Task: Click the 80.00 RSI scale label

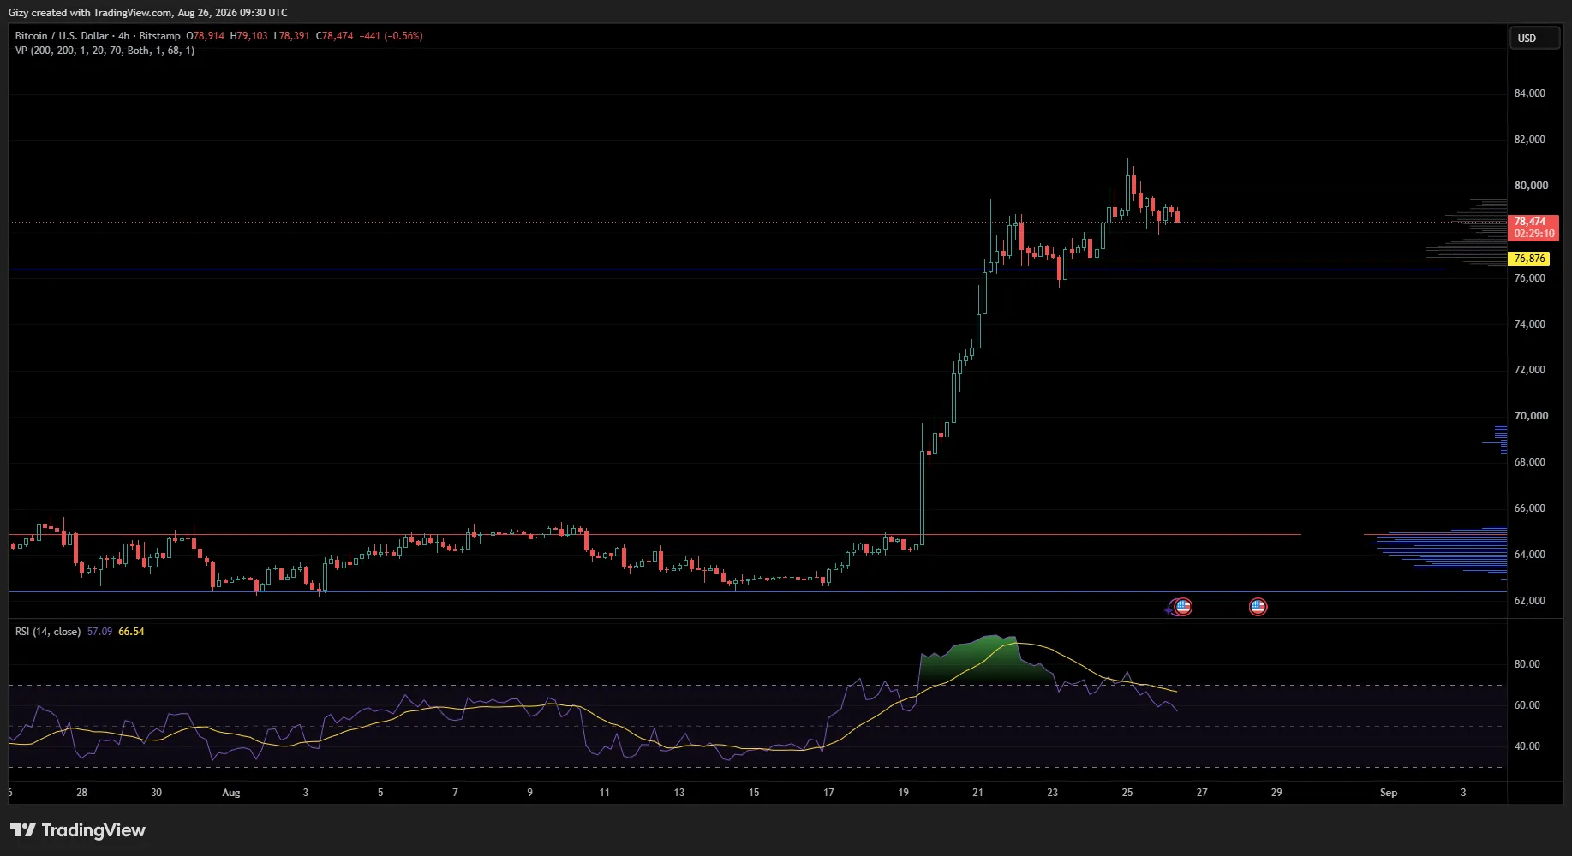Action: (x=1527, y=664)
